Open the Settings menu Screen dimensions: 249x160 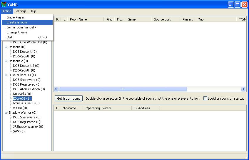(21, 11)
